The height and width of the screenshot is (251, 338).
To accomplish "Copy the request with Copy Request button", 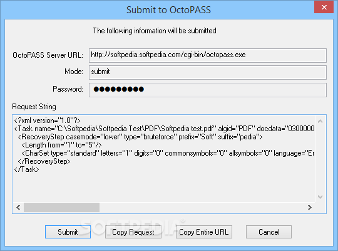I will tap(133, 232).
